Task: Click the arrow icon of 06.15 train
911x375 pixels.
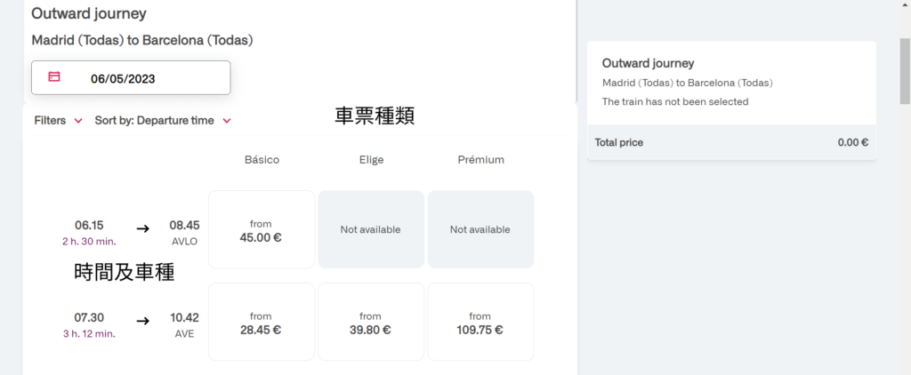Action: [143, 228]
